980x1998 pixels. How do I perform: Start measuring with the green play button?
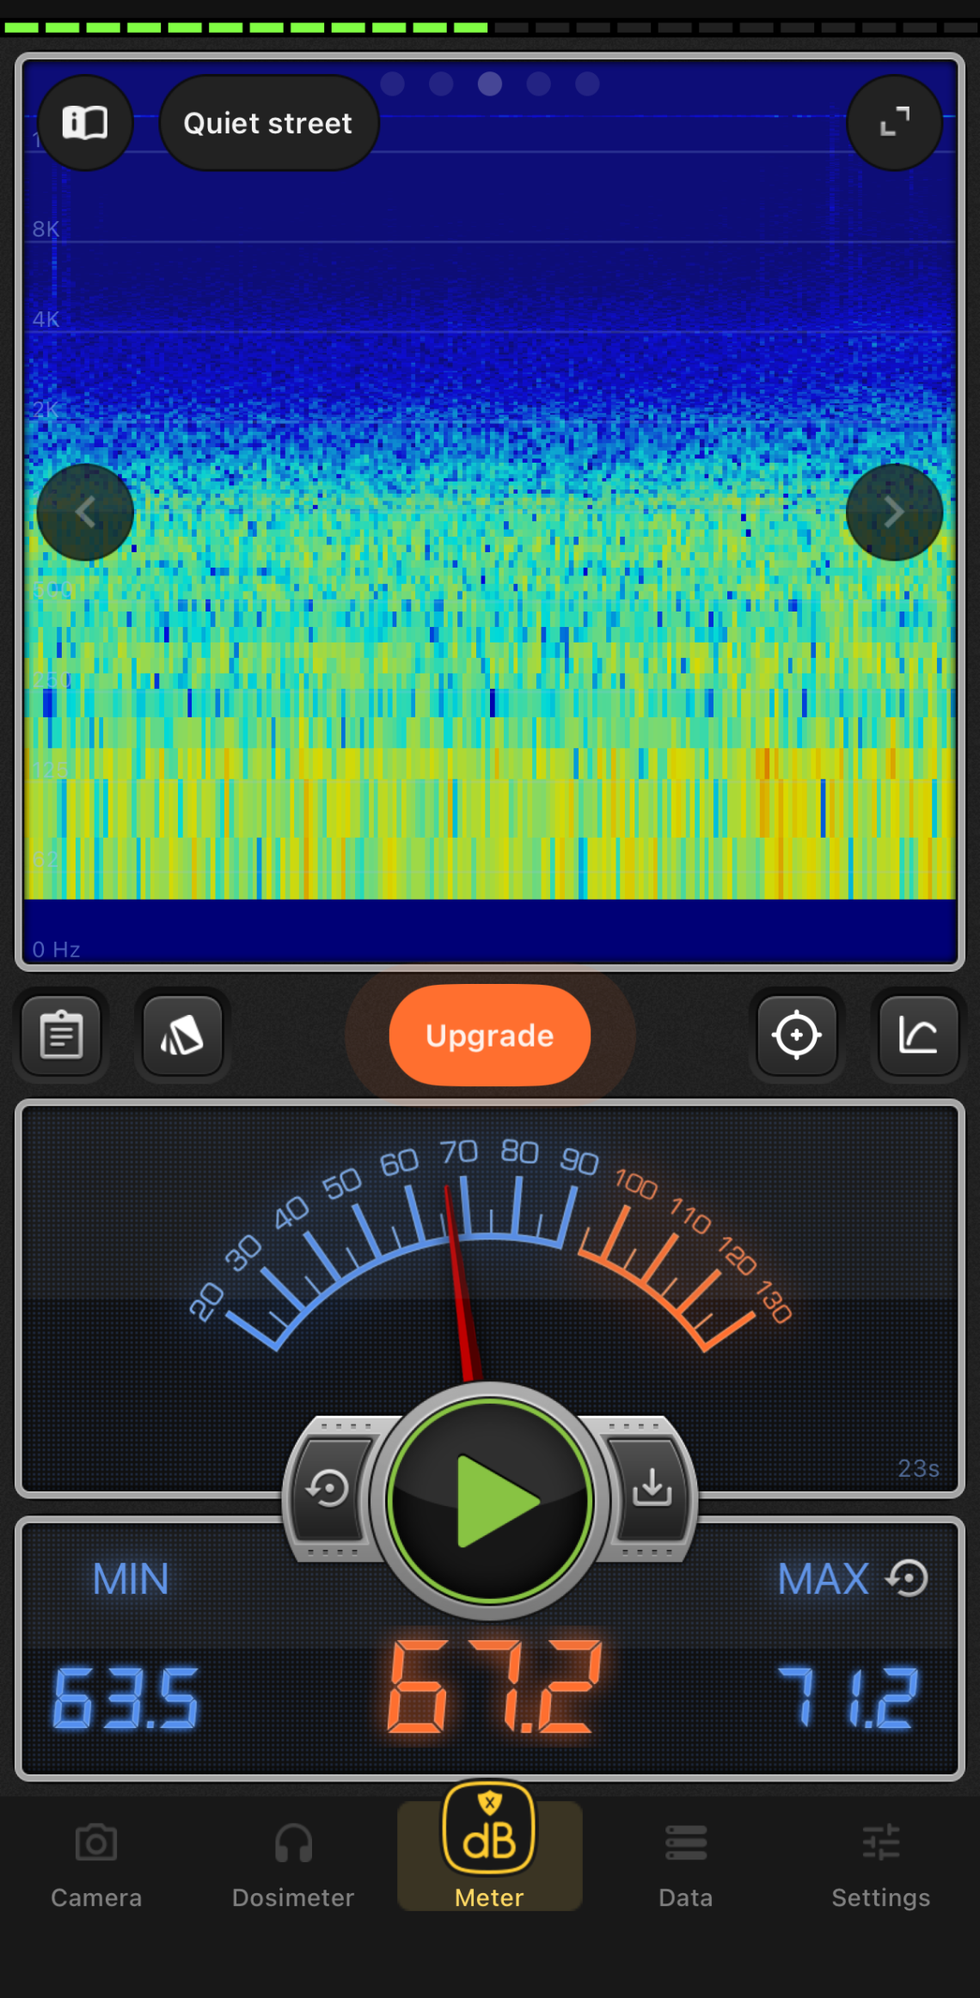tap(490, 1501)
